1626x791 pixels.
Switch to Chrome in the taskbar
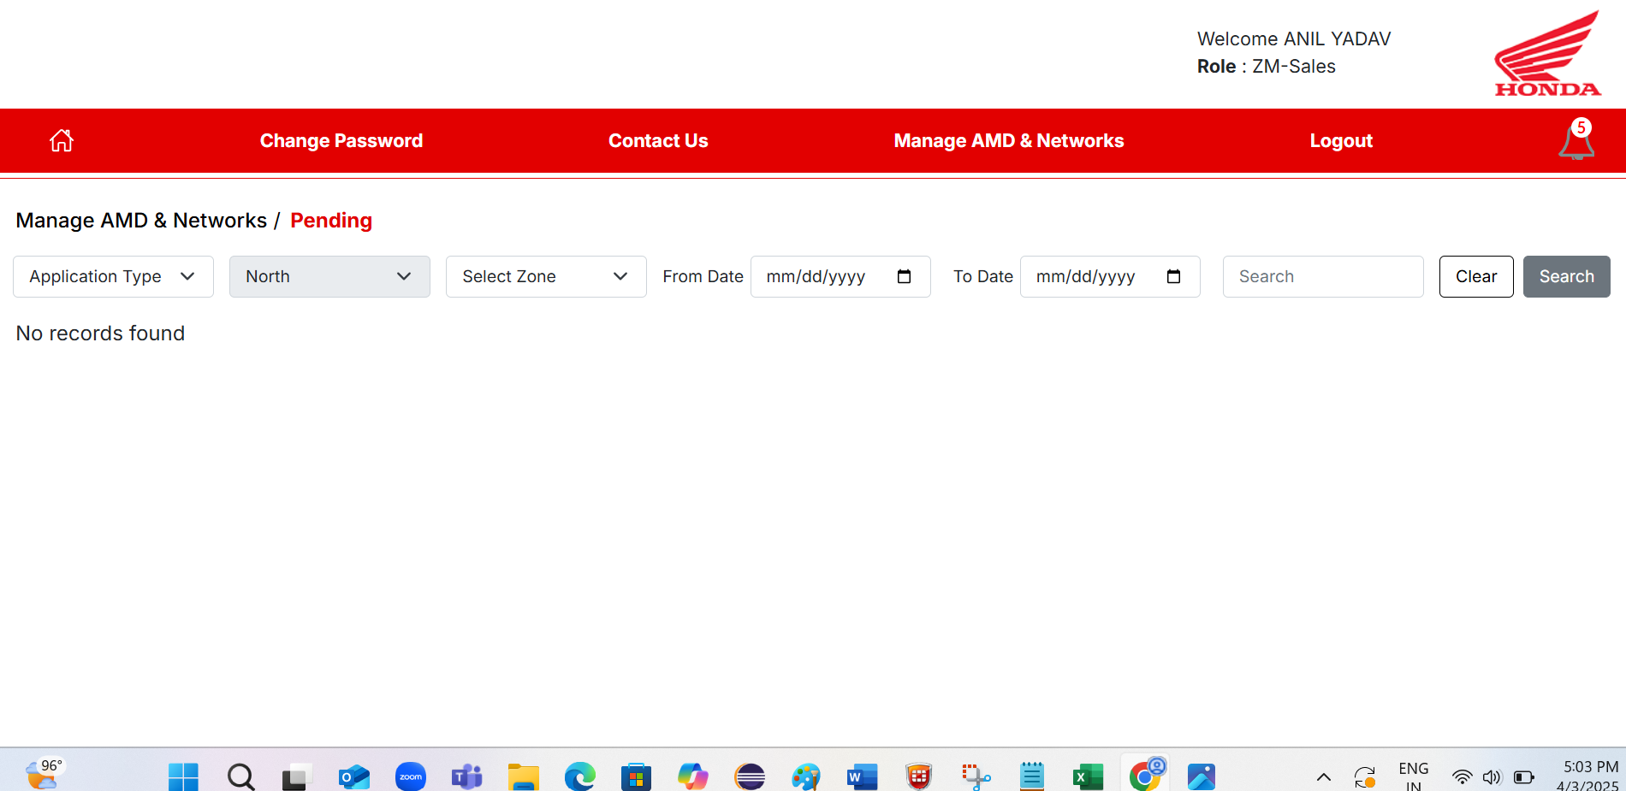point(1146,775)
